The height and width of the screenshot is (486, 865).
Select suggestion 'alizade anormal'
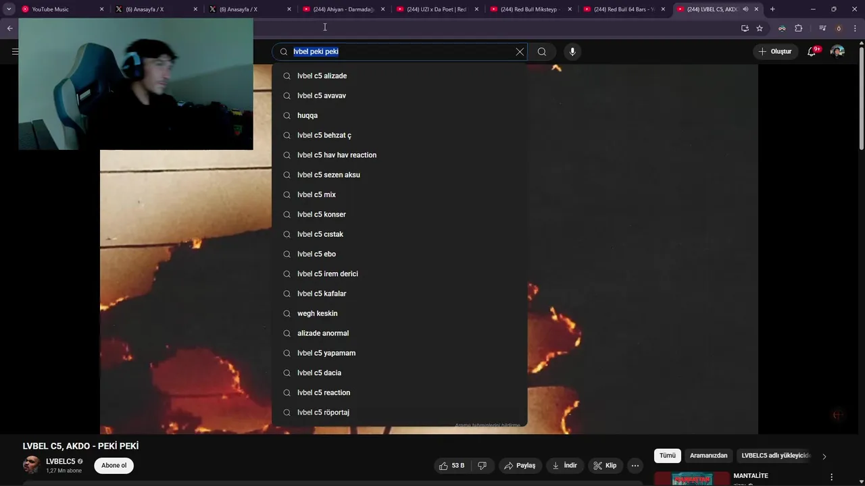pyautogui.click(x=399, y=333)
